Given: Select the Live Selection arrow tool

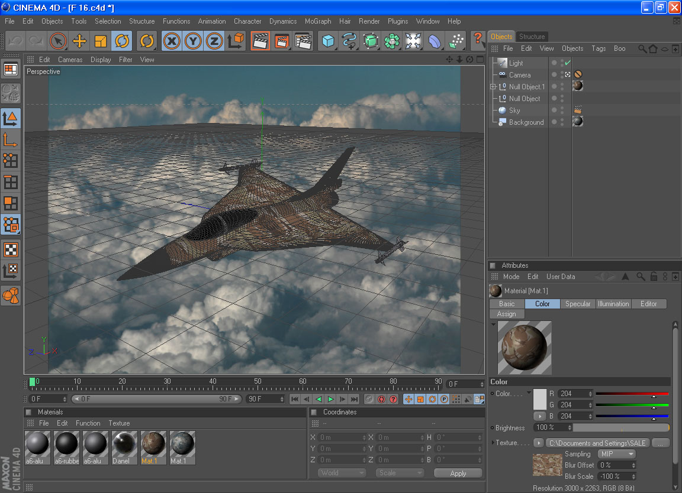Looking at the screenshot, I should coord(58,41).
